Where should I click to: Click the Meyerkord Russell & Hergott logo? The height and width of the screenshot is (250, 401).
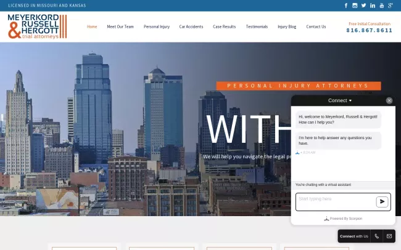pos(36,26)
